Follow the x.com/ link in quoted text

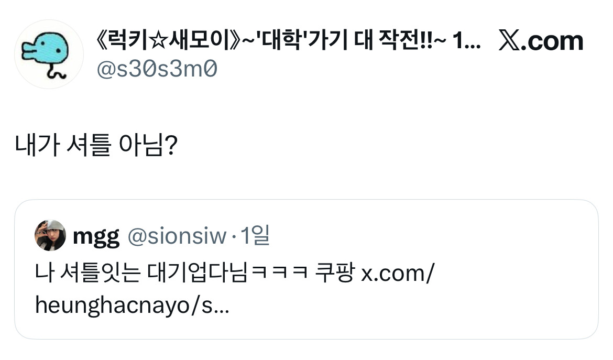point(398,273)
